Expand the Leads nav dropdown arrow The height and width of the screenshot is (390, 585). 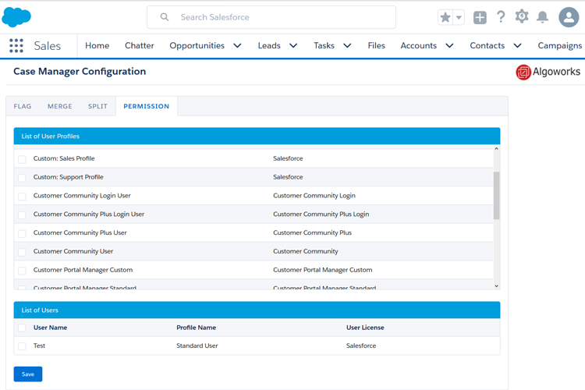[x=293, y=46]
